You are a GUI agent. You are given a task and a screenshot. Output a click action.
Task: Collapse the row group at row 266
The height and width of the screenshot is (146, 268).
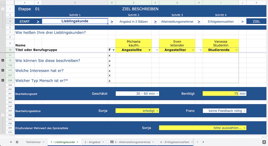click(3, 115)
